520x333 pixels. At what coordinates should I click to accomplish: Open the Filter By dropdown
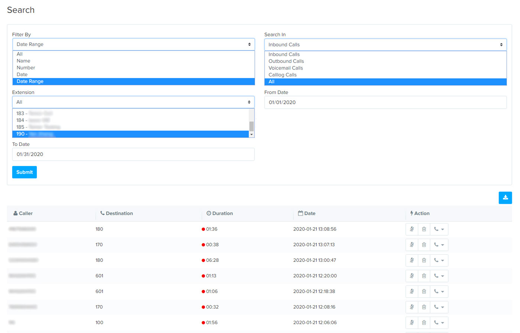(133, 44)
